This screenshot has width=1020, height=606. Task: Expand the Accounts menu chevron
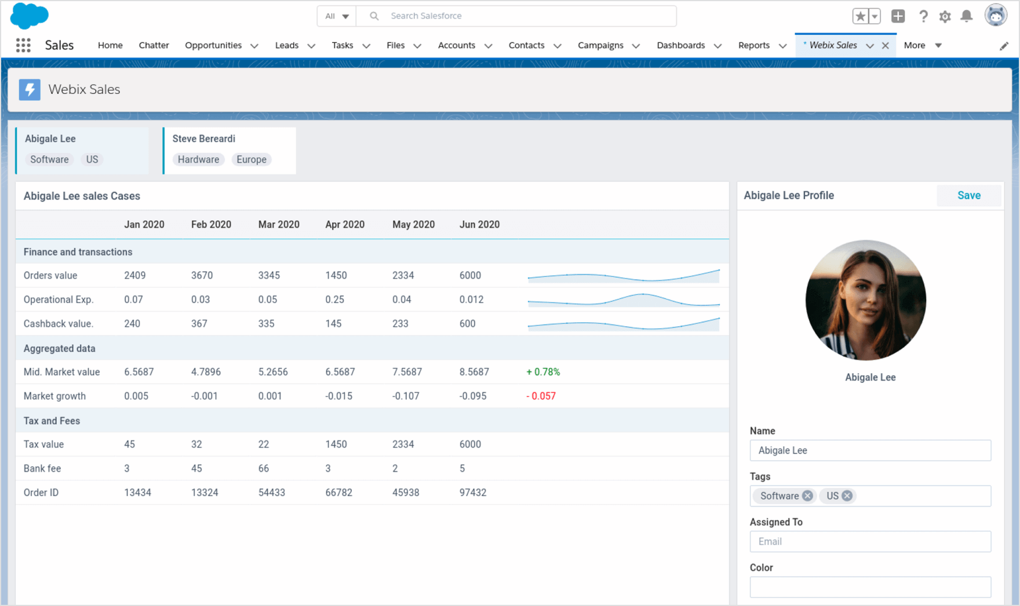[x=488, y=46]
